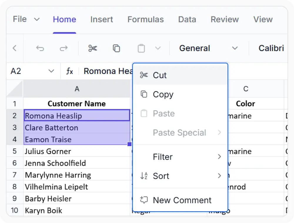Open Paste Special submenu

[180, 132]
